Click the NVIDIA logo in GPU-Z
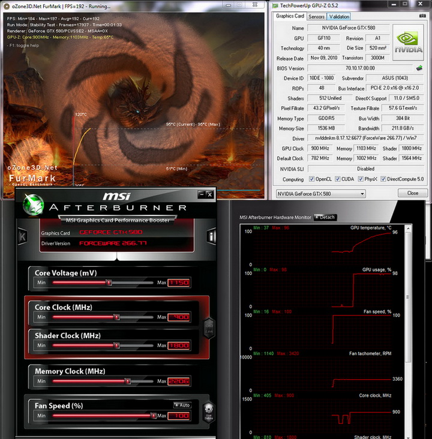The width and height of the screenshot is (432, 439). (408, 42)
